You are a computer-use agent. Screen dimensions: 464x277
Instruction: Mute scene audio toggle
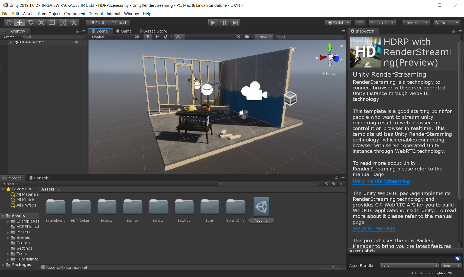click(157, 37)
